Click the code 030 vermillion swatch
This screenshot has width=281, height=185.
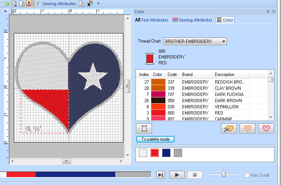coord(158,106)
